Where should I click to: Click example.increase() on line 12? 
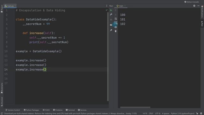pos(31,60)
